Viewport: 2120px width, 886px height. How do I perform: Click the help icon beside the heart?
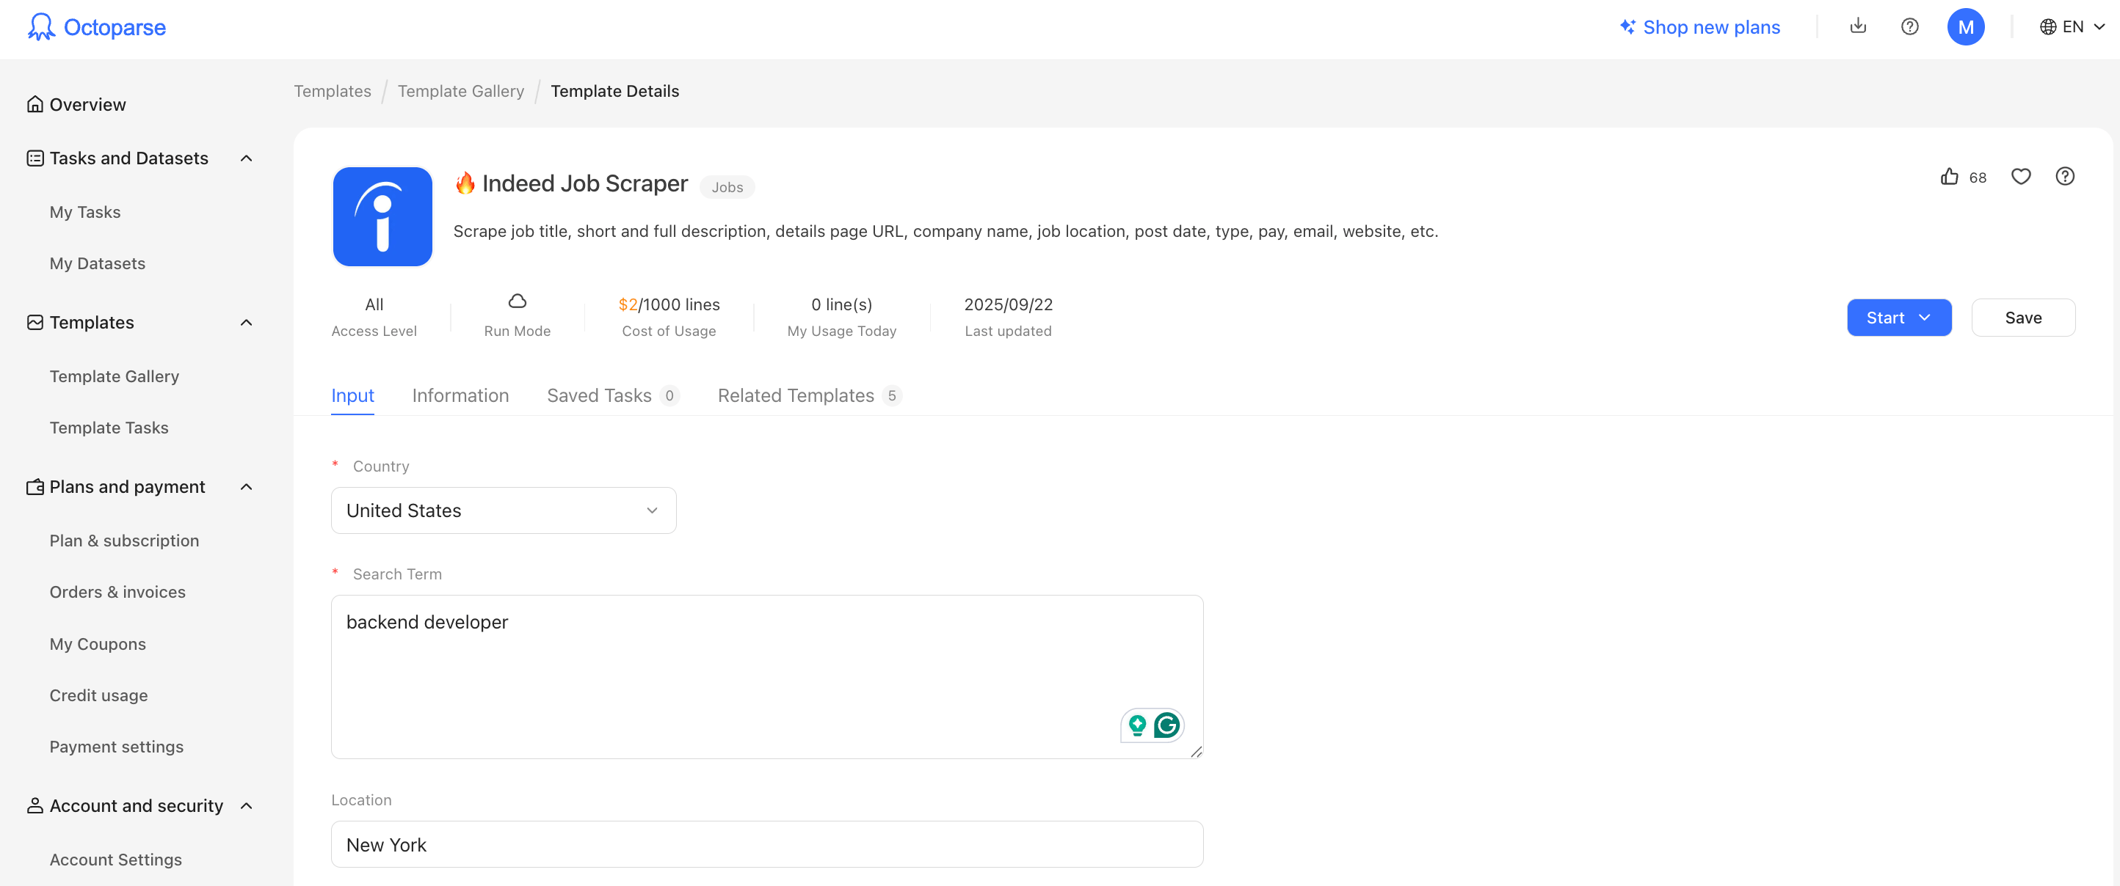click(2066, 176)
